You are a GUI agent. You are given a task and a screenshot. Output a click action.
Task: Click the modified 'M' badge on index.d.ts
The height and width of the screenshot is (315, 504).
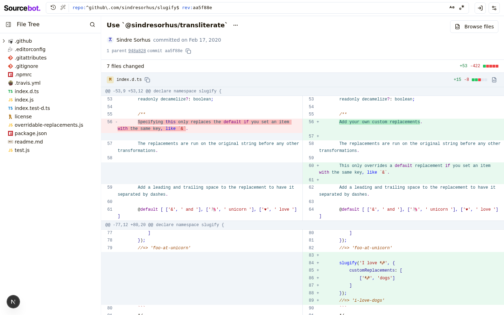(x=110, y=80)
